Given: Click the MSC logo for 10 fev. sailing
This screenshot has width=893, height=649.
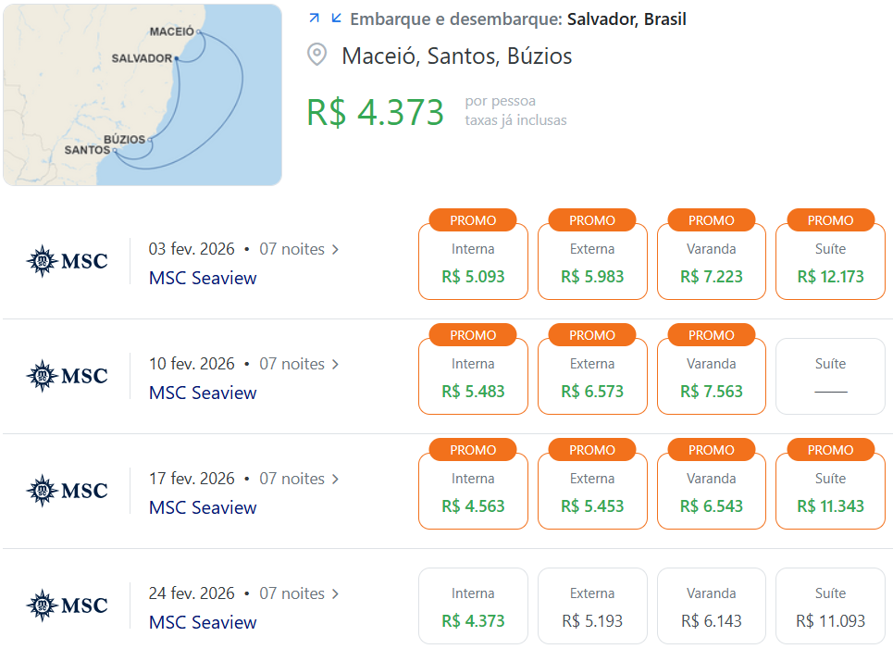Looking at the screenshot, I should click(x=68, y=376).
